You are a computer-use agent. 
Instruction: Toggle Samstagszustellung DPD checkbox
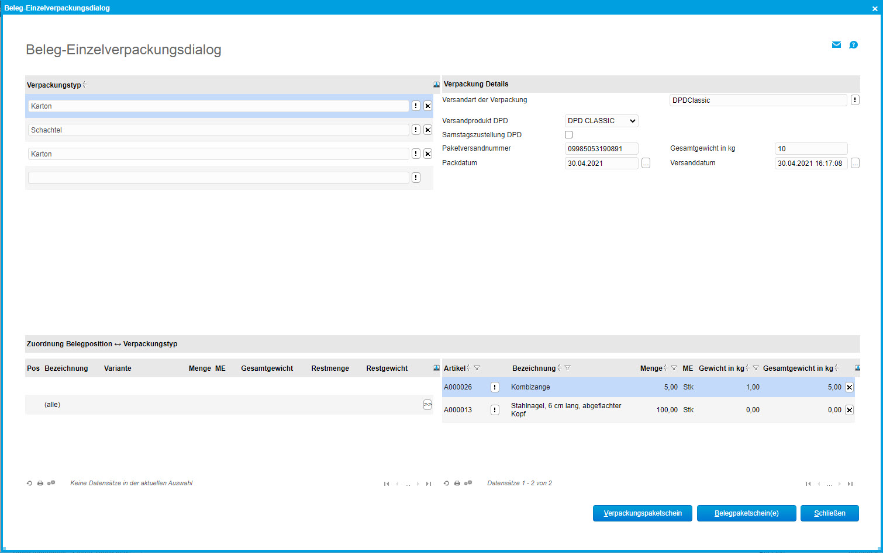568,134
